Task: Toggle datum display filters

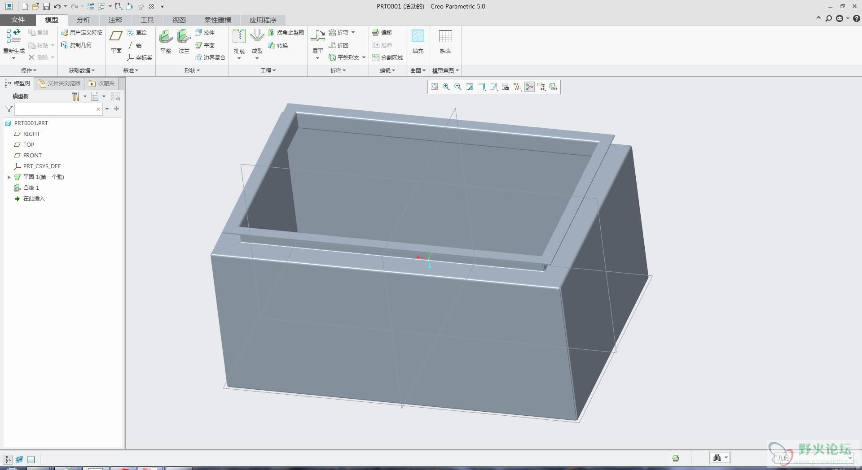Action: pos(517,87)
